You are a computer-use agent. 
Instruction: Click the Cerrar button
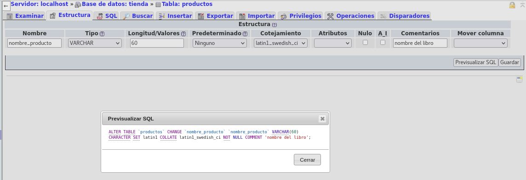(307, 160)
